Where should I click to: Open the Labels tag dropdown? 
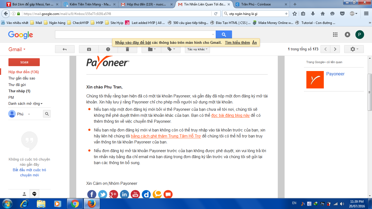pyautogui.click(x=170, y=49)
